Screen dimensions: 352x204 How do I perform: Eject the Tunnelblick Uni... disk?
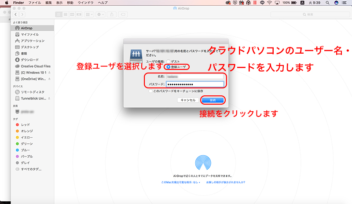point(49,98)
